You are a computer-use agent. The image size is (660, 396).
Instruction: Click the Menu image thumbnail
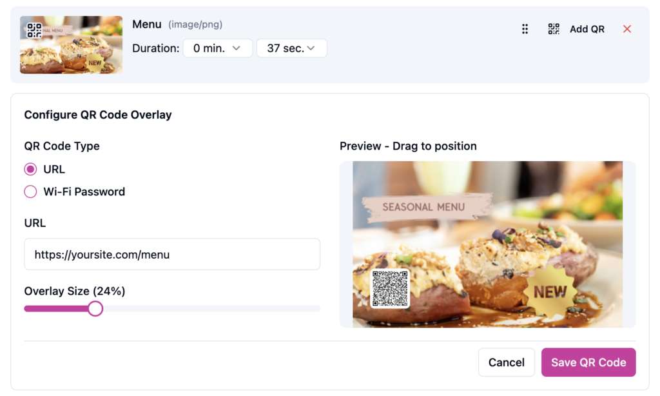[x=71, y=45]
